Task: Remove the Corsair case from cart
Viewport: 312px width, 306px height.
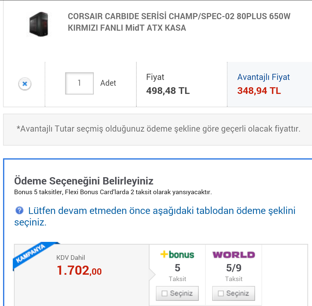Action: (x=25, y=84)
